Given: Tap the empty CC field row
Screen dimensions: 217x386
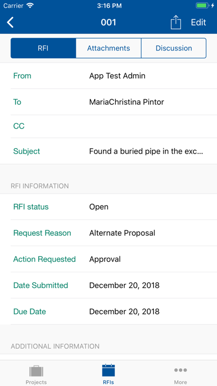Looking at the screenshot, I should click(x=114, y=126).
